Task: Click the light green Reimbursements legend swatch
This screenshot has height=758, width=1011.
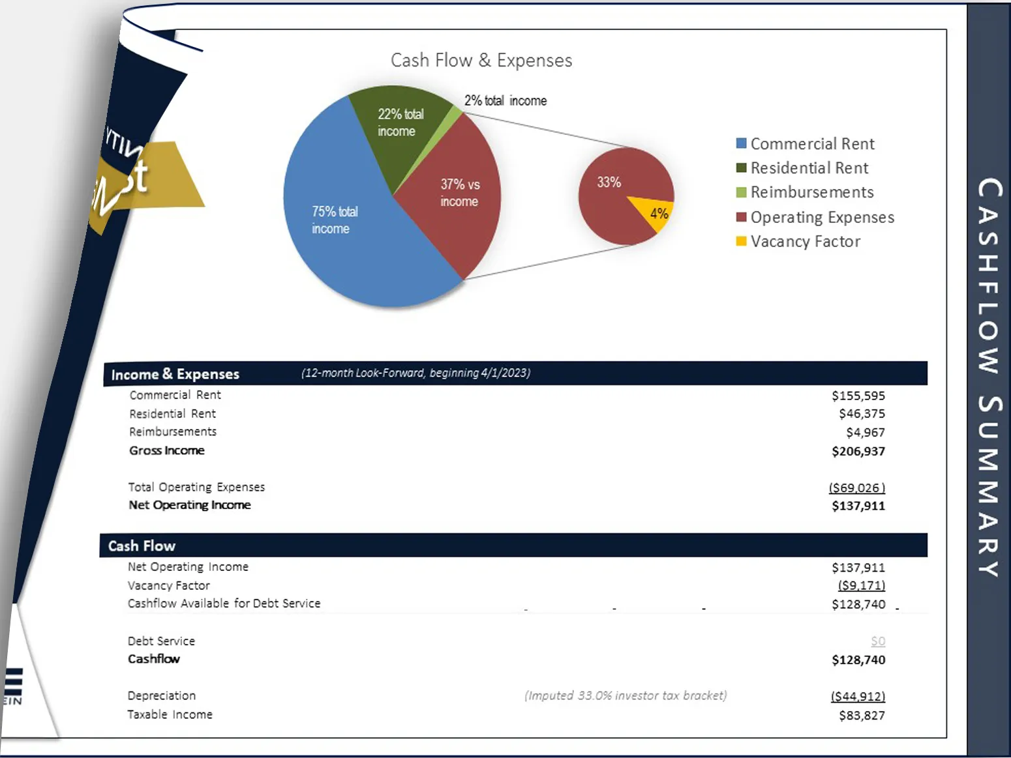Action: (x=741, y=192)
